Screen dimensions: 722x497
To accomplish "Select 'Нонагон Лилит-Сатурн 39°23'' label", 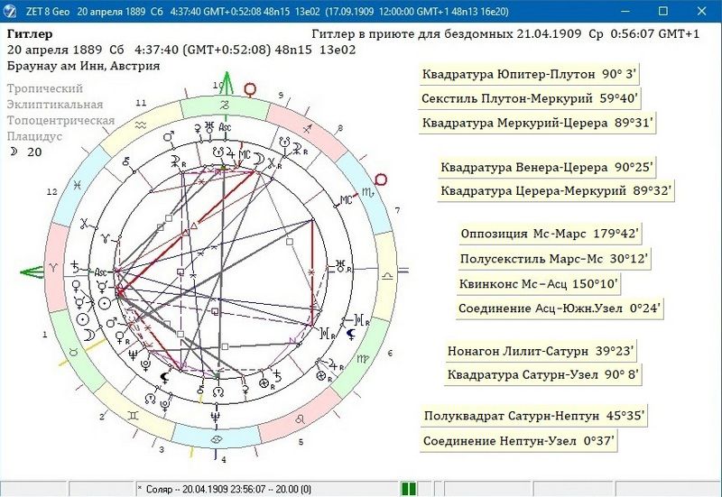I will [x=541, y=351].
